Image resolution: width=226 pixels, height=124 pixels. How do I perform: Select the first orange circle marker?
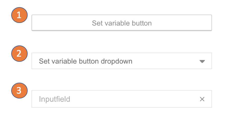pyautogui.click(x=19, y=15)
